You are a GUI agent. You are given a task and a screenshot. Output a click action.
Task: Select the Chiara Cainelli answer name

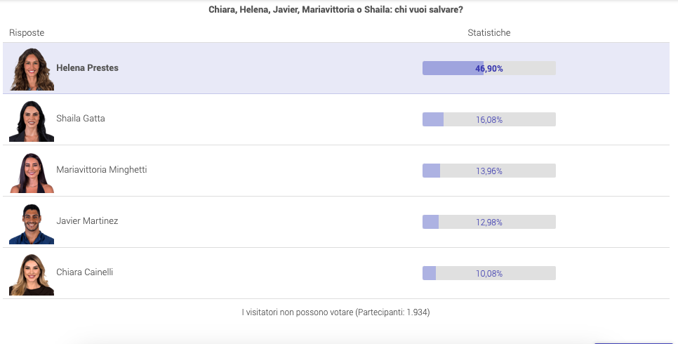pyautogui.click(x=85, y=272)
